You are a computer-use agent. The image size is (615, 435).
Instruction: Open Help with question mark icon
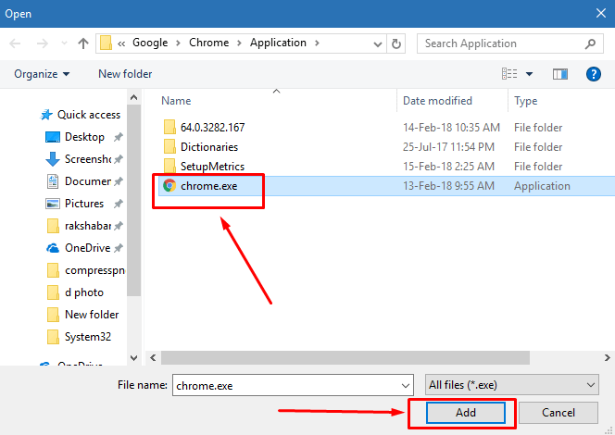(x=594, y=74)
